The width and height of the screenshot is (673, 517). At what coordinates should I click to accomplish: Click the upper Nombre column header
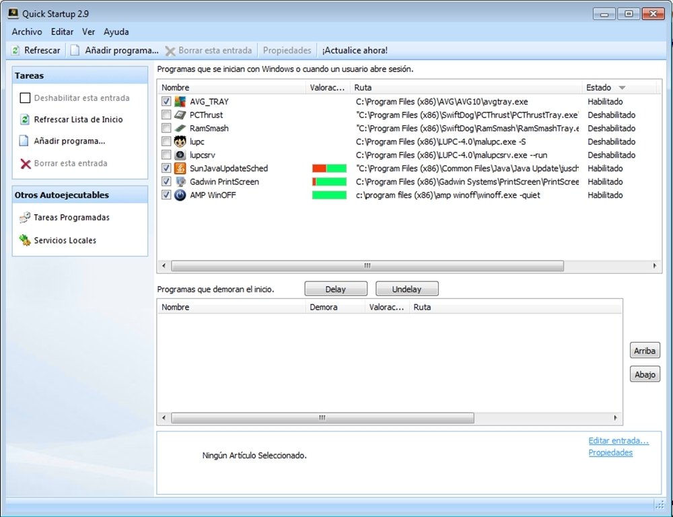[x=232, y=88]
